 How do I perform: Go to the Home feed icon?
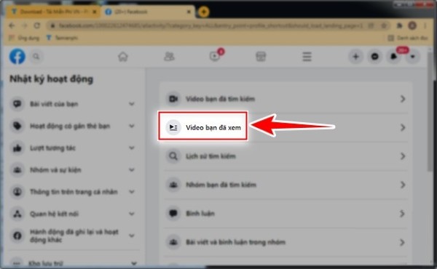123,57
